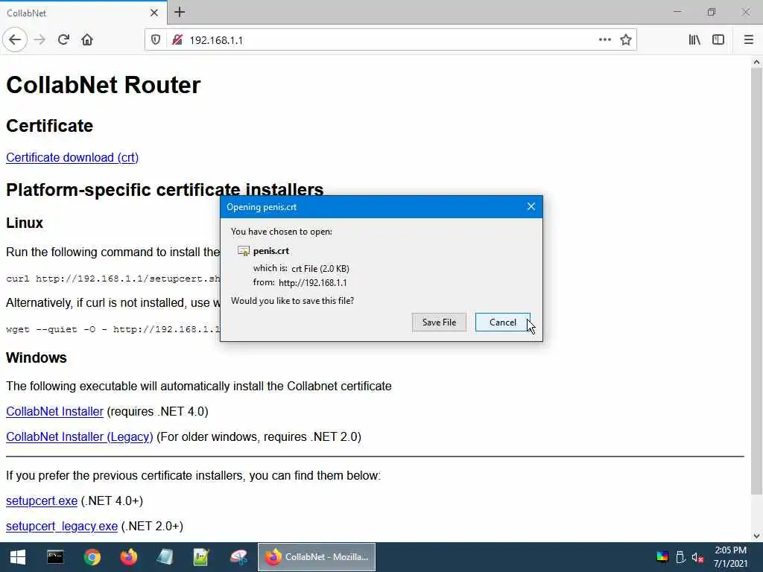Click the dialog's http://192.168.1.1 source text
Viewport: 763px width, 572px height.
pos(312,282)
